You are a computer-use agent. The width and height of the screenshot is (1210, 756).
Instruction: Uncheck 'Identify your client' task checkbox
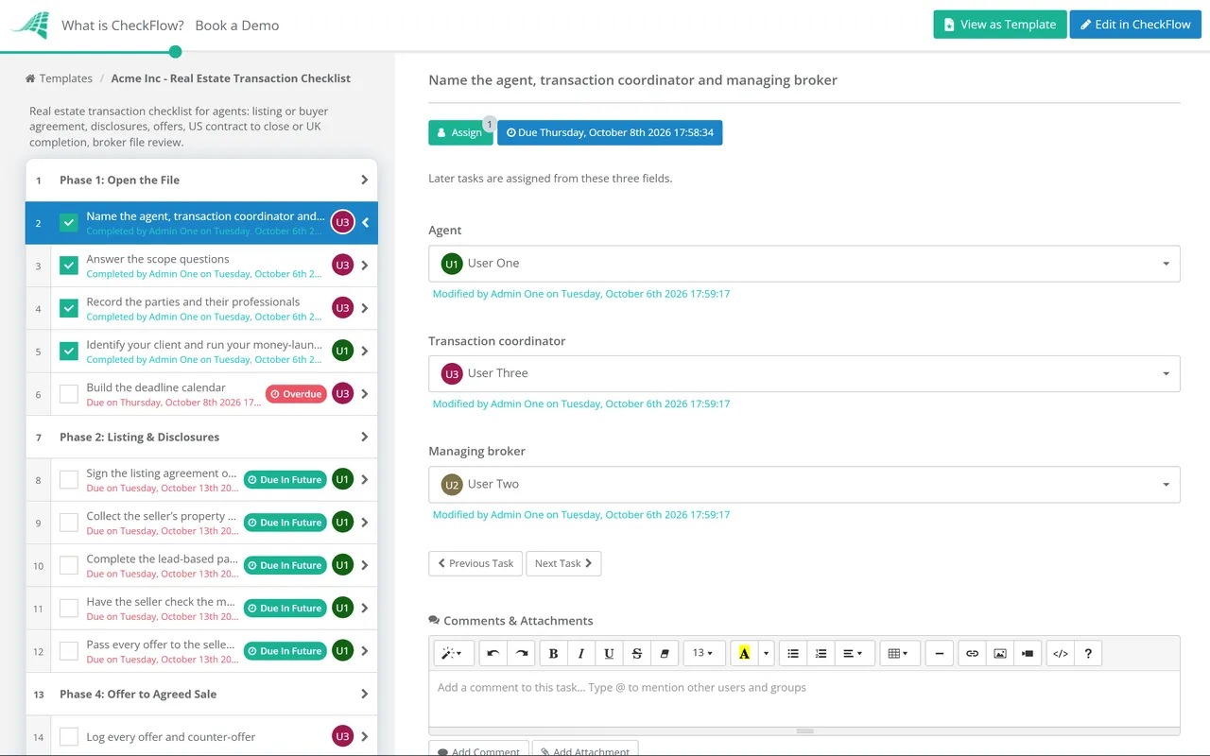(x=69, y=351)
